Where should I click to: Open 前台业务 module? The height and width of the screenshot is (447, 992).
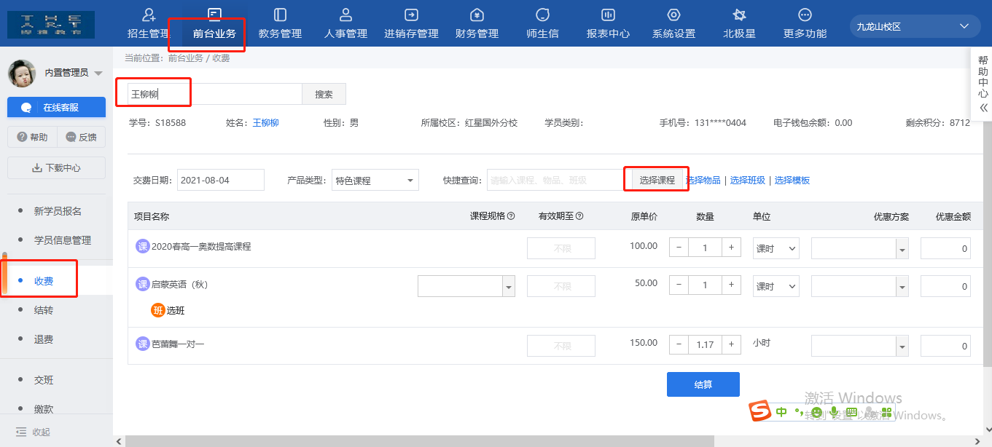[x=214, y=24]
